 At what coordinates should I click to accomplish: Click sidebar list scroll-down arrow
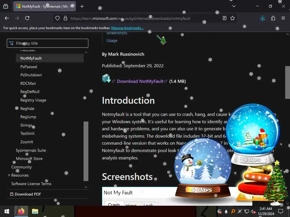[86, 187]
